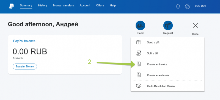220x100 pixels.
Task: Select Send a gift
Action: point(153,42)
